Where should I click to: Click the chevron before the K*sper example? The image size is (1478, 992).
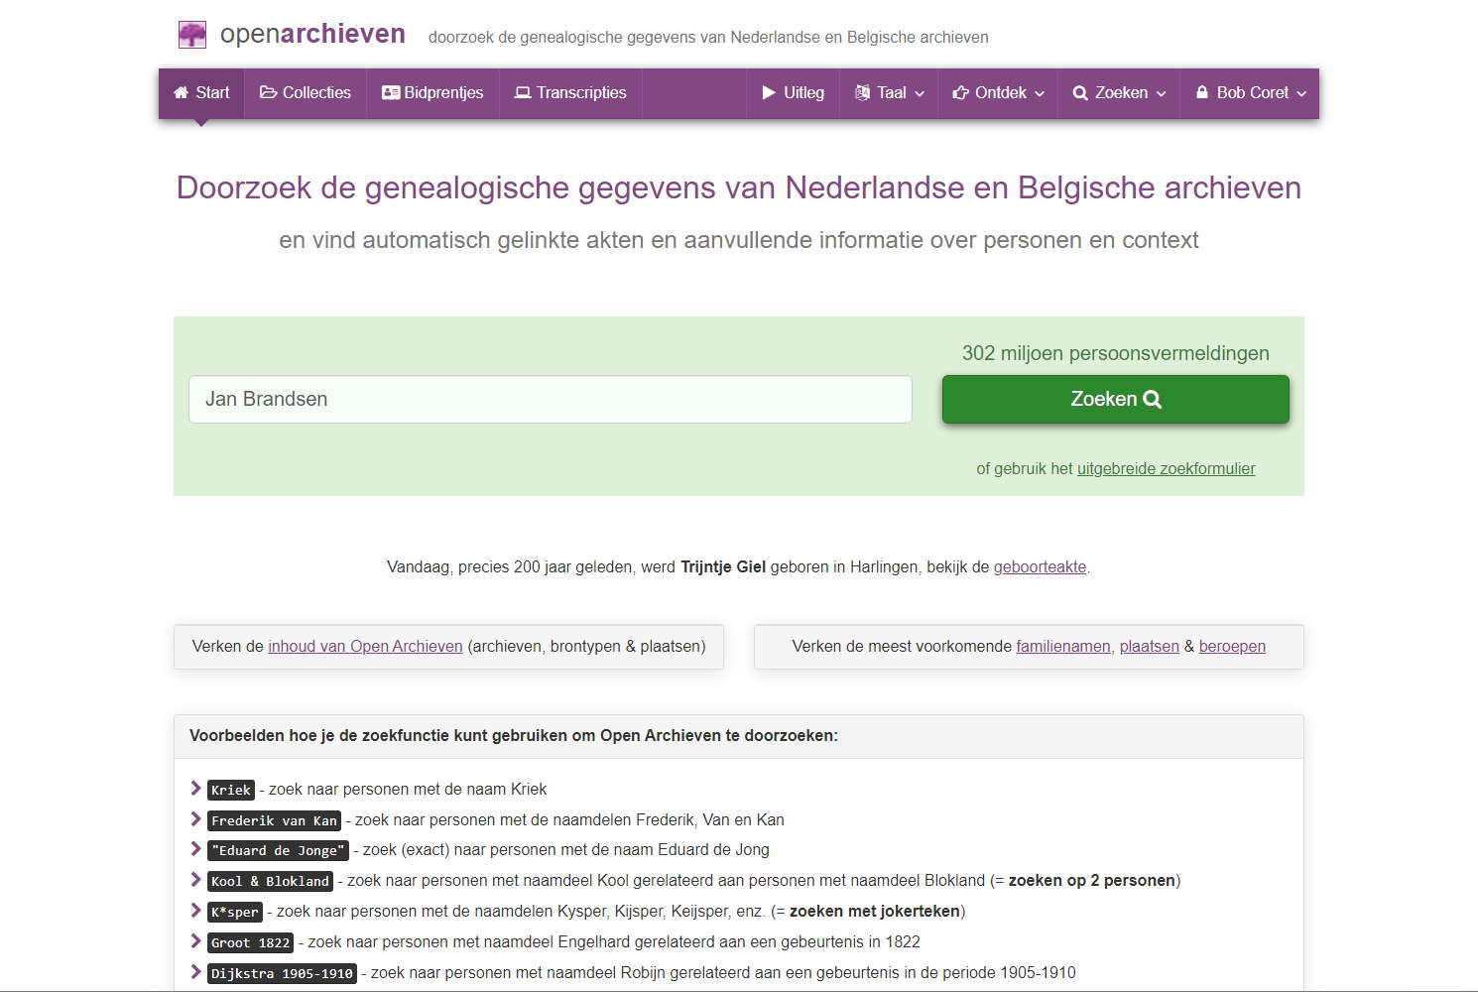click(195, 911)
